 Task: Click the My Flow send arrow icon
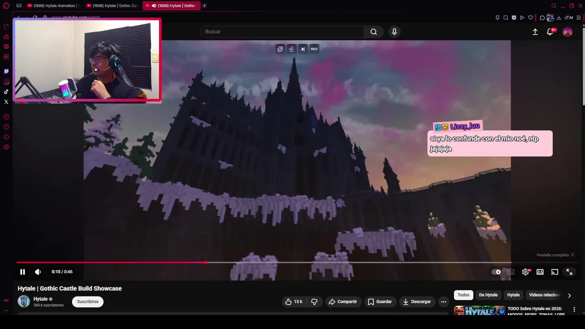(522, 17)
